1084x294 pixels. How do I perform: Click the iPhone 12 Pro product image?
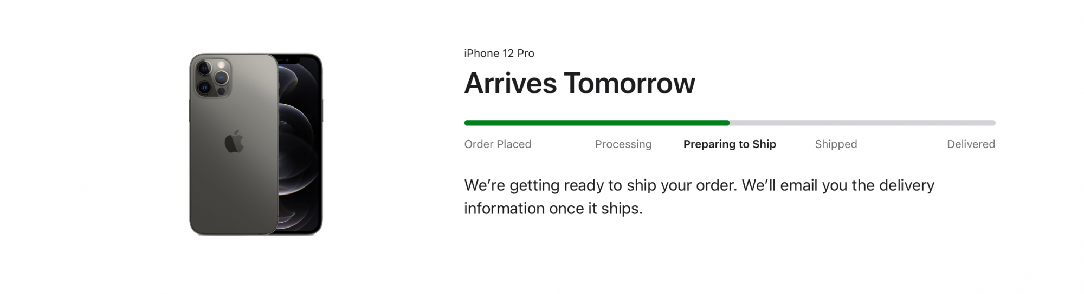tap(256, 144)
